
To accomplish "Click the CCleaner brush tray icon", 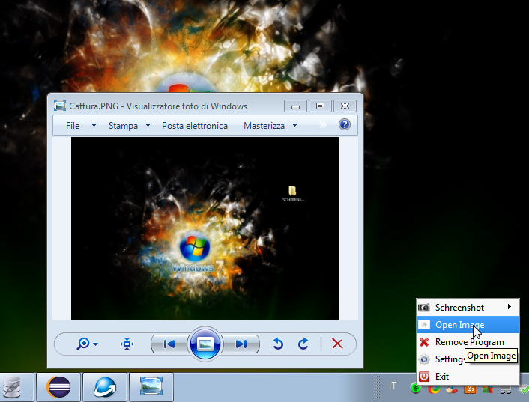I will point(452,389).
